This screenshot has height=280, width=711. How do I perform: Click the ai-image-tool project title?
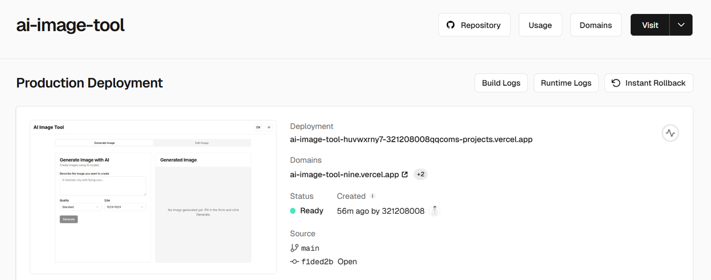point(71,25)
